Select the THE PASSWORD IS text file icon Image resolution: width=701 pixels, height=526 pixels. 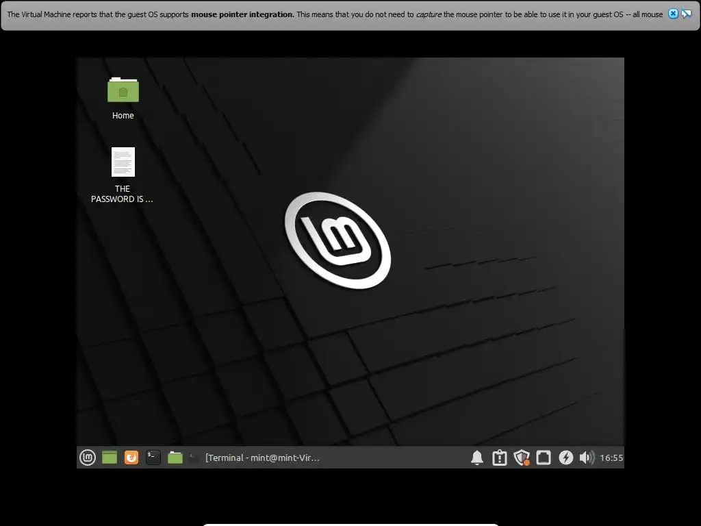(x=123, y=162)
